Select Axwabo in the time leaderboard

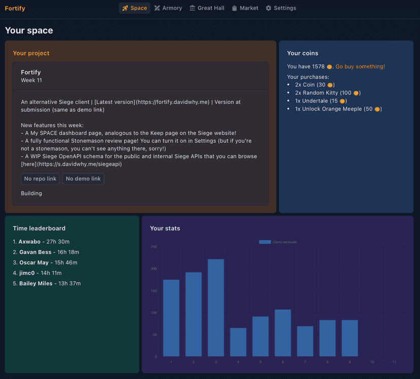click(29, 242)
